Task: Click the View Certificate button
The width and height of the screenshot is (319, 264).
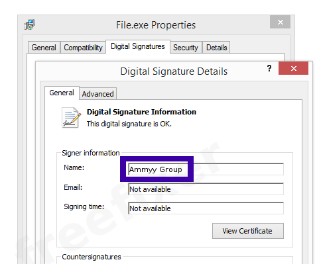Action: click(x=248, y=231)
